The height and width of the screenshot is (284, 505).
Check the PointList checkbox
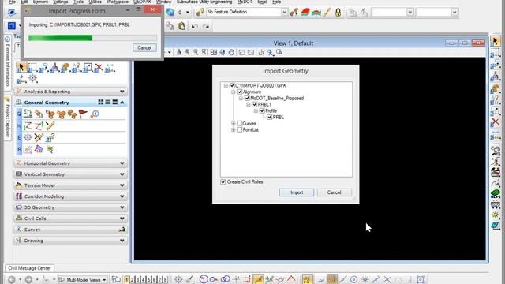(x=239, y=129)
